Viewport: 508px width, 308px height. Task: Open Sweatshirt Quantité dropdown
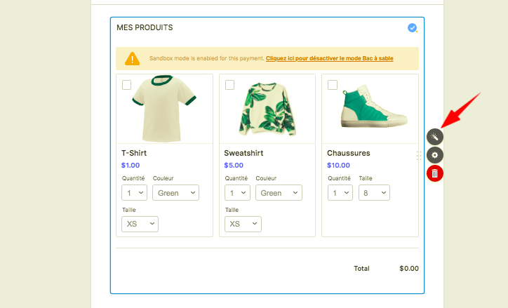236,193
